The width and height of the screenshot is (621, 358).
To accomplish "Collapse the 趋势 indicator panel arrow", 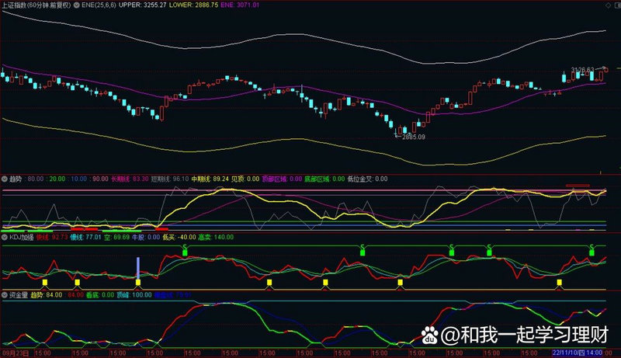I will tap(5, 179).
